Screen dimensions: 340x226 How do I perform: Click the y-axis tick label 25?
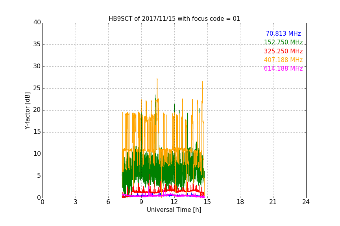point(37,88)
